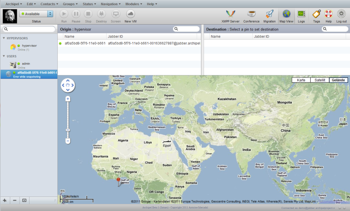Open the Status menu
The image size is (350, 211).
pyautogui.click(x=89, y=4)
